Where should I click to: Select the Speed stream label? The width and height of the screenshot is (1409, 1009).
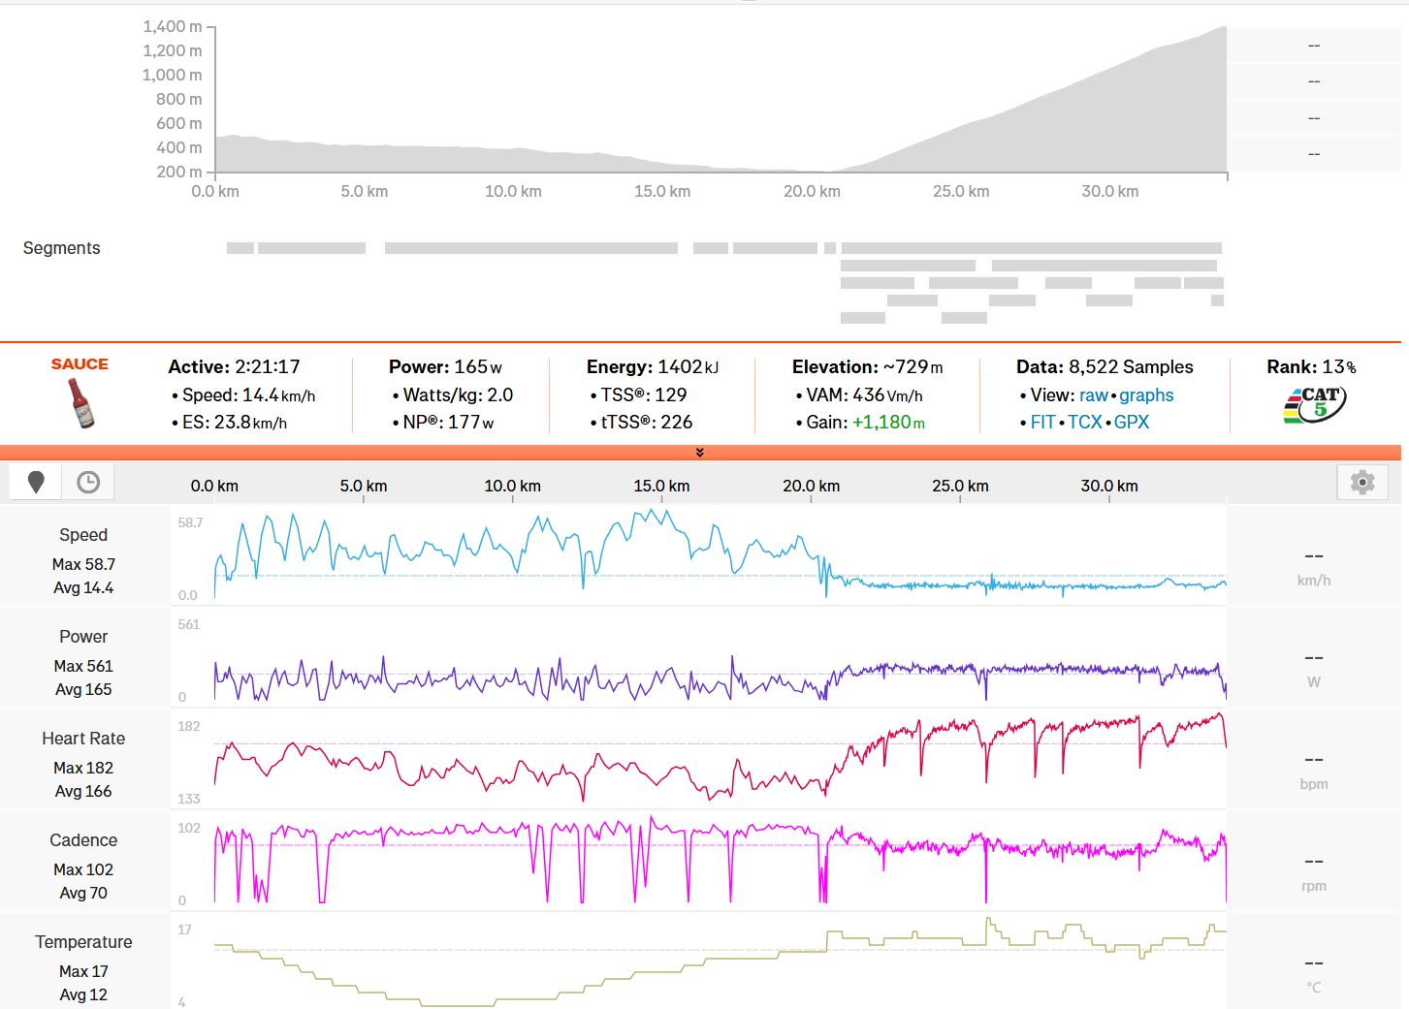83,535
